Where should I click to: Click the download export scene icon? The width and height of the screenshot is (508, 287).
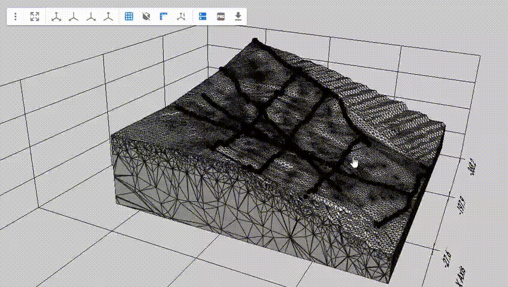coord(238,17)
